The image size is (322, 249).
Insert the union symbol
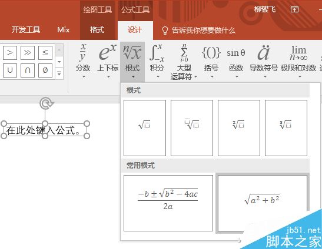[x=10, y=70]
